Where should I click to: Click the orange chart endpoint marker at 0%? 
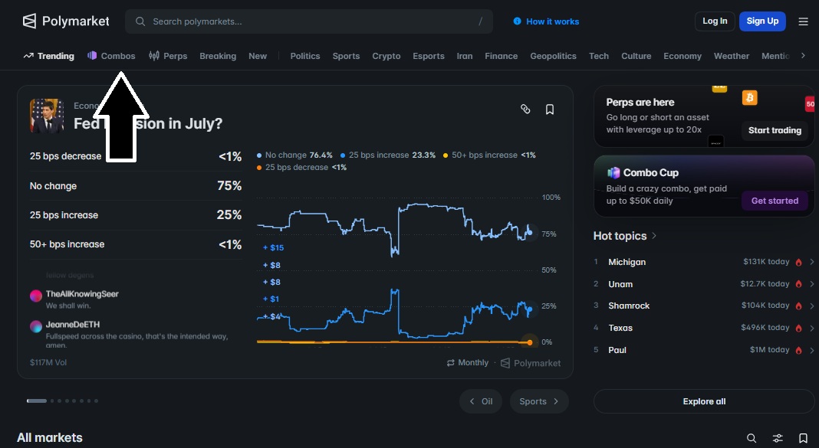point(530,342)
